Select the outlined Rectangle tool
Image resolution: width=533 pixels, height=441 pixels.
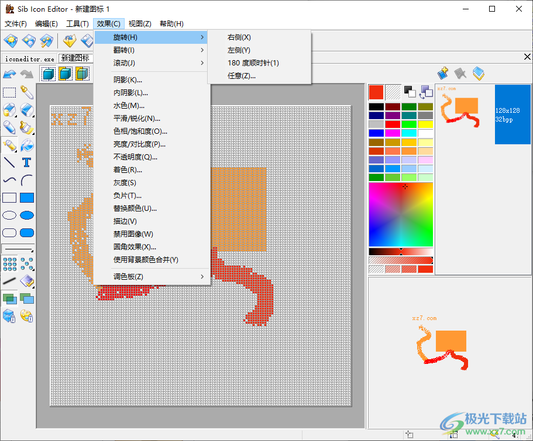[x=9, y=197]
